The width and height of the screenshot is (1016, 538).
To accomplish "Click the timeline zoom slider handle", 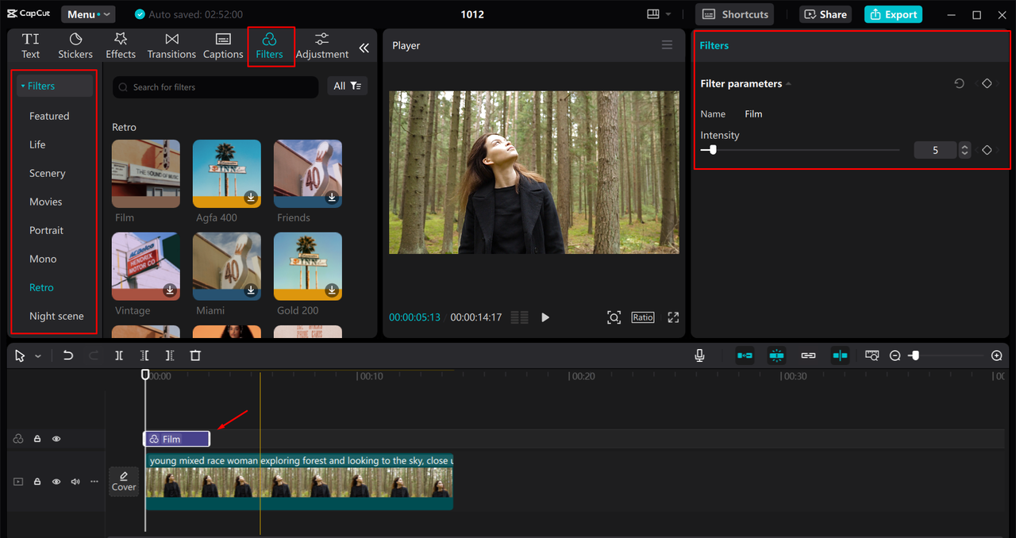I will tap(914, 355).
